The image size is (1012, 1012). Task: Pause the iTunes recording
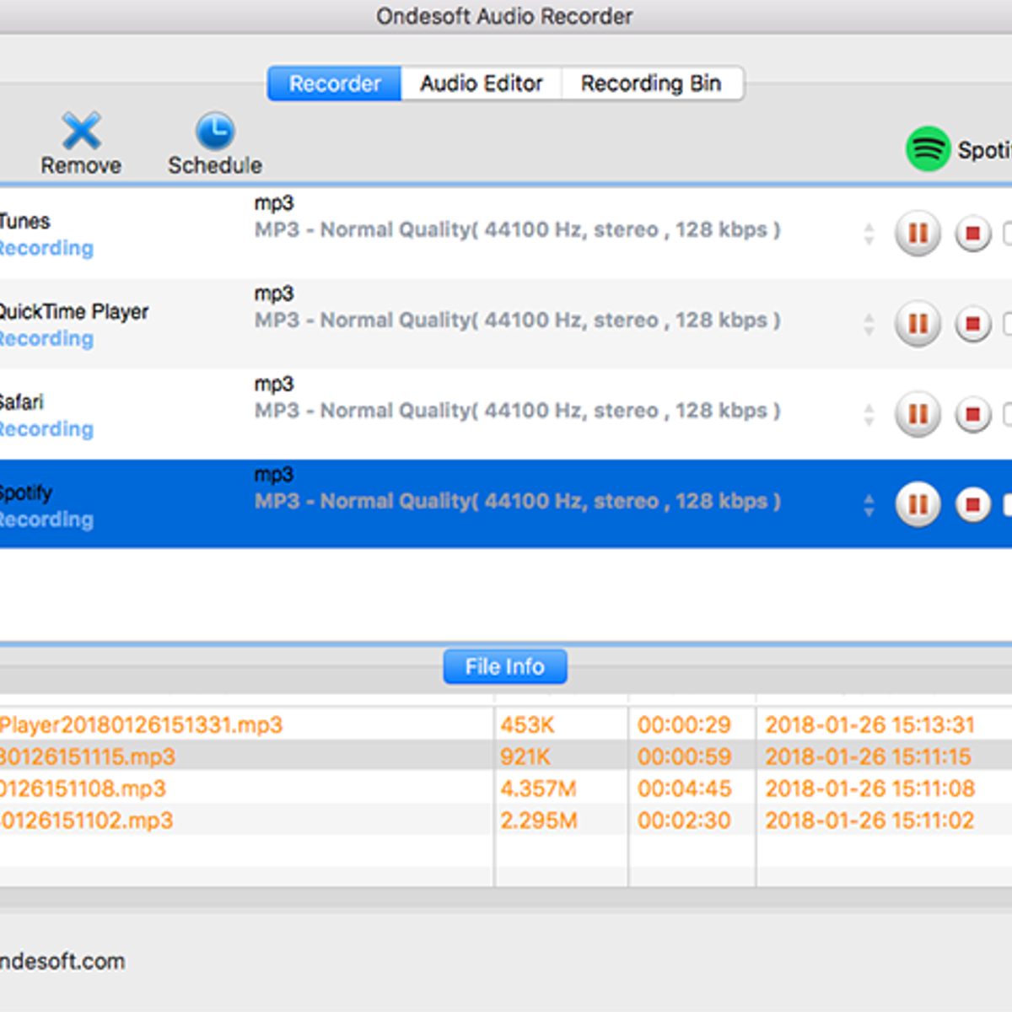click(x=918, y=232)
